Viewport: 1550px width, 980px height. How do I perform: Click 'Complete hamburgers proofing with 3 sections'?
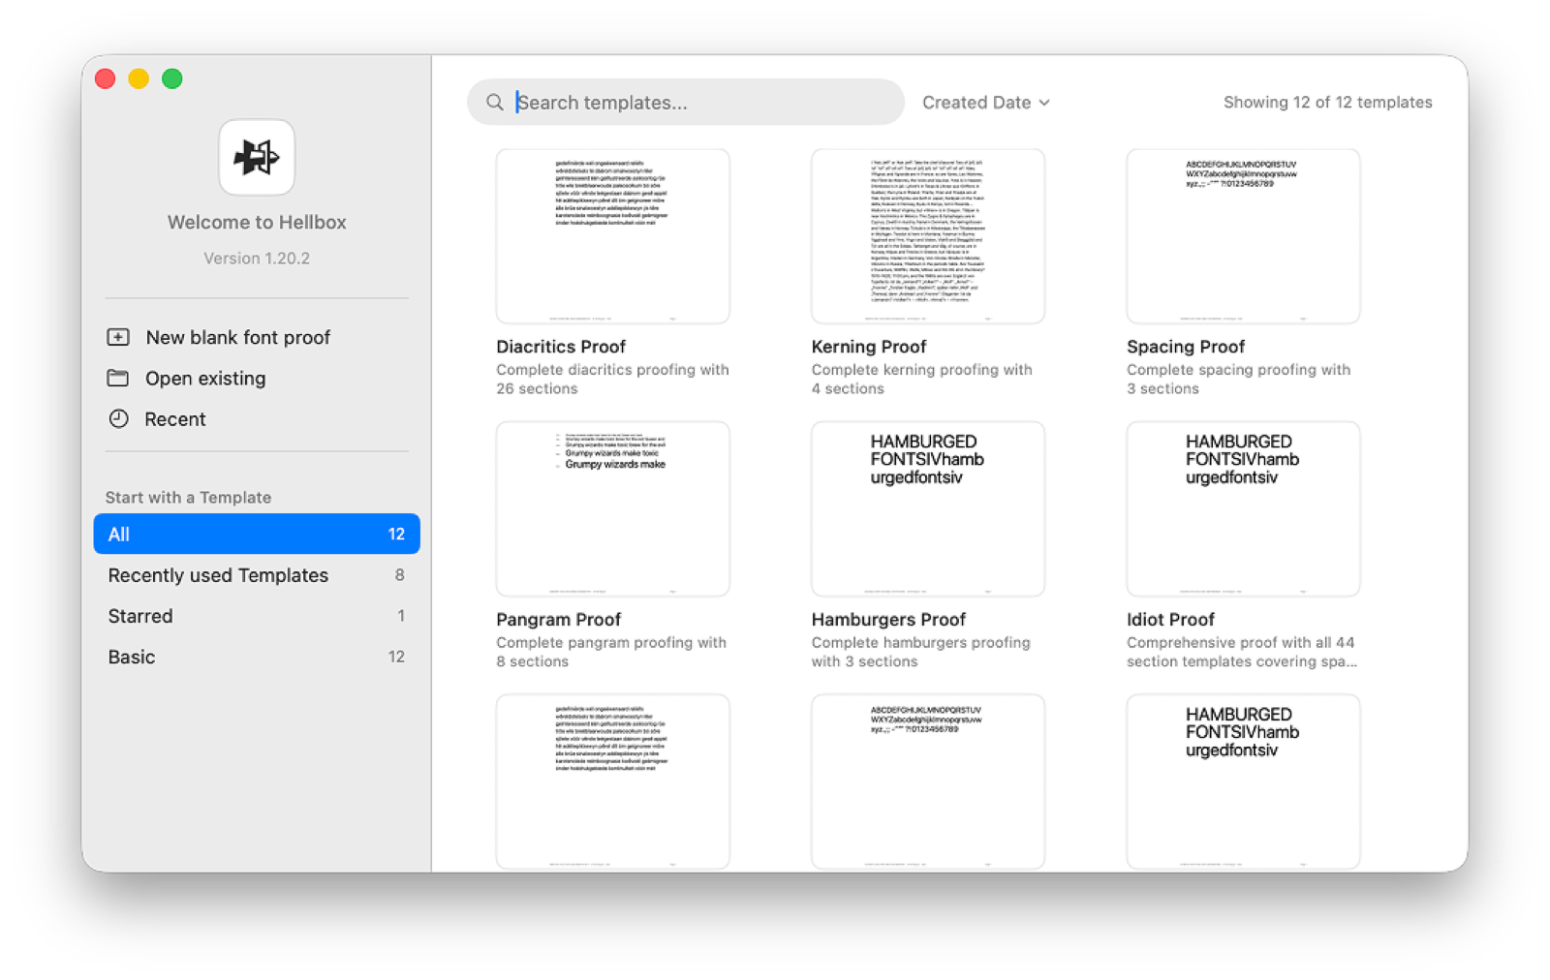[921, 652]
